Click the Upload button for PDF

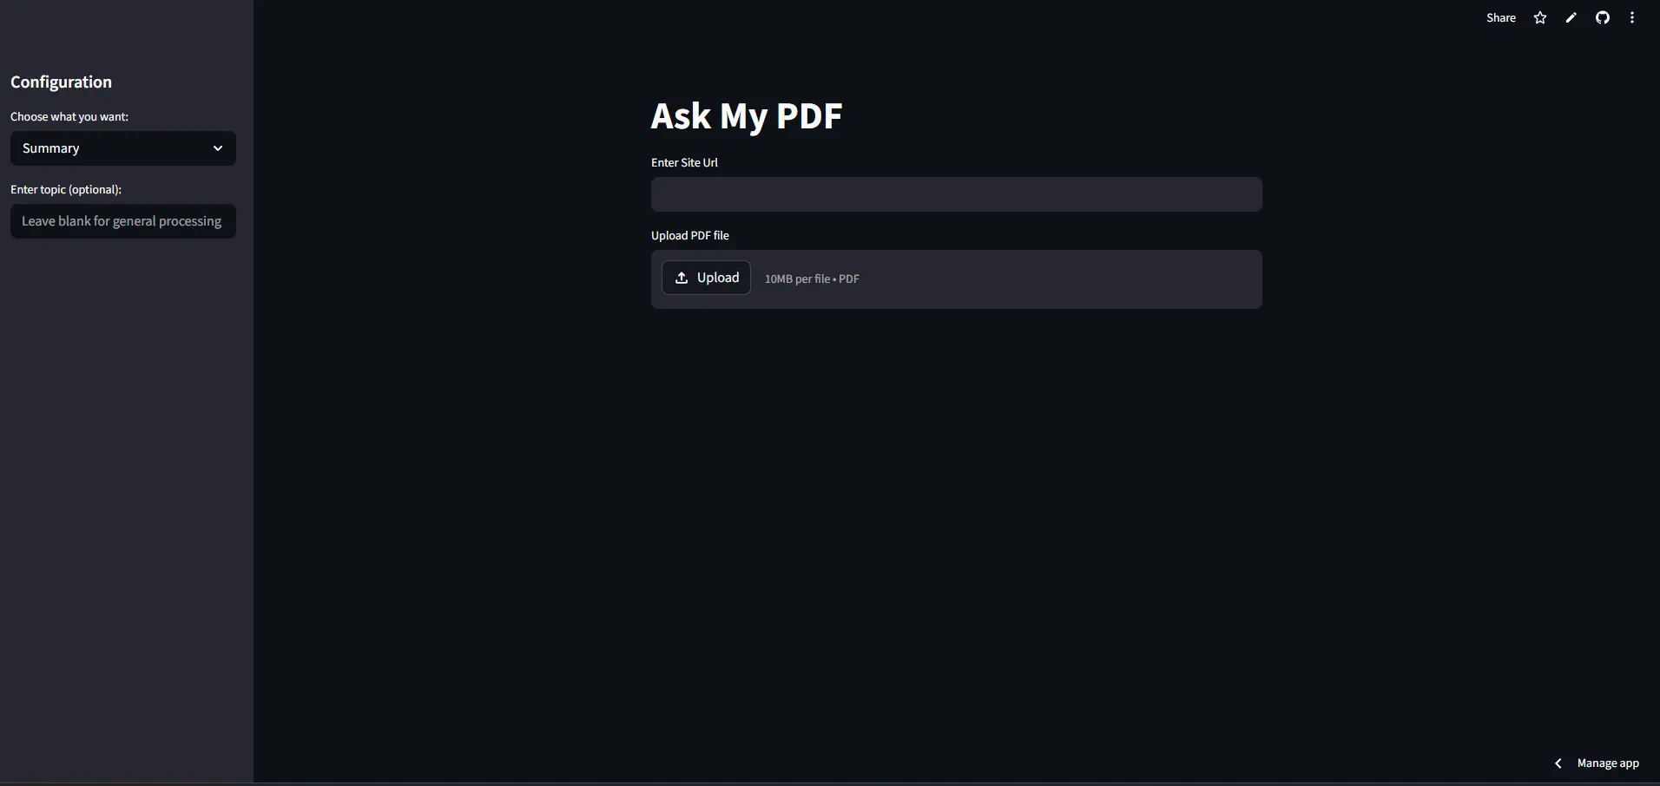click(x=707, y=278)
